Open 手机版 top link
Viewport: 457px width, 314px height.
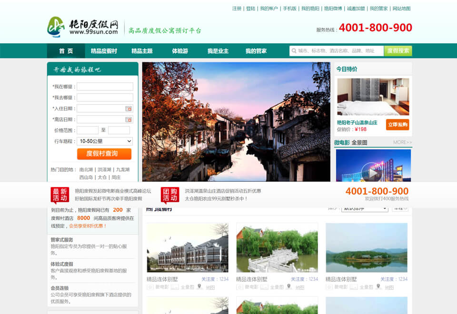289,9
